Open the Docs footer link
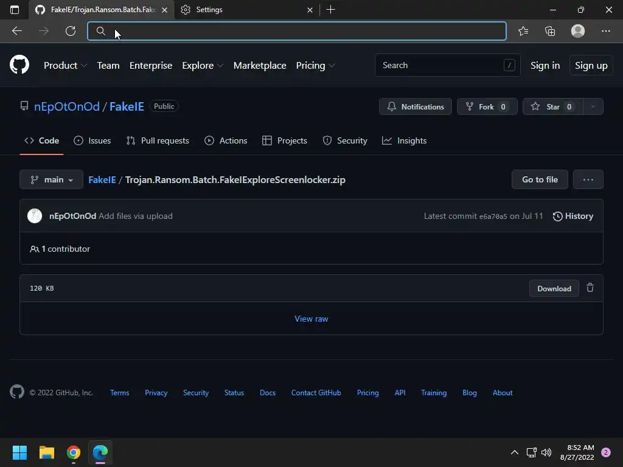The height and width of the screenshot is (467, 623). (x=268, y=392)
